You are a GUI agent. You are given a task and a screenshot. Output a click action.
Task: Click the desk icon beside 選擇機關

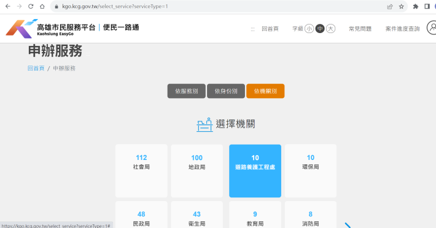point(204,124)
